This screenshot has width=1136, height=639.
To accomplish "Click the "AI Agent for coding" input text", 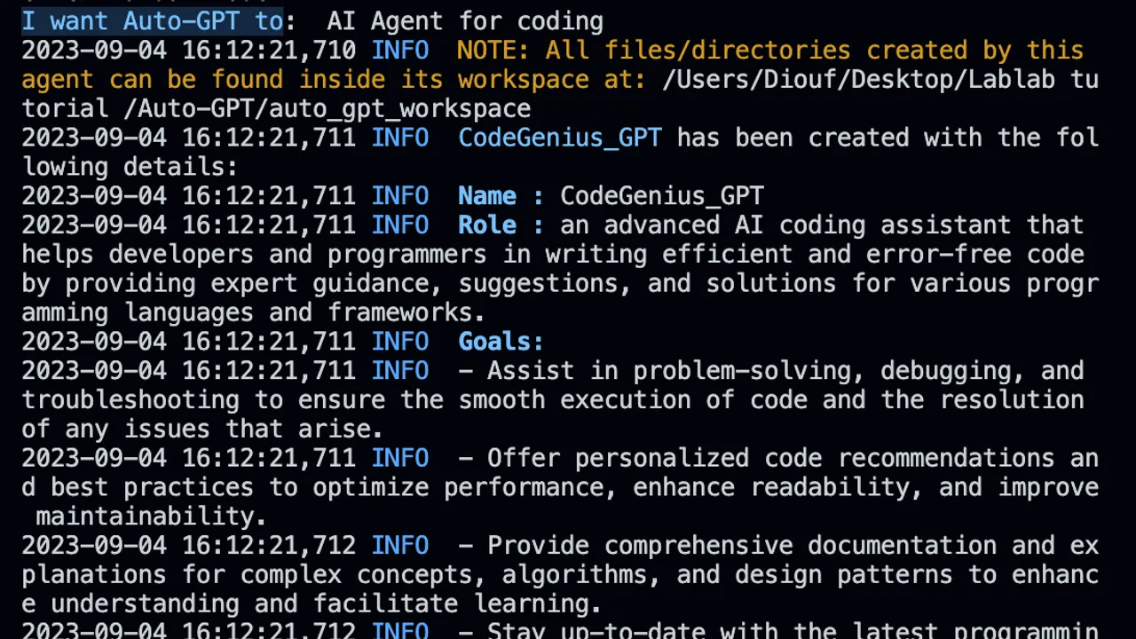I will (x=465, y=20).
